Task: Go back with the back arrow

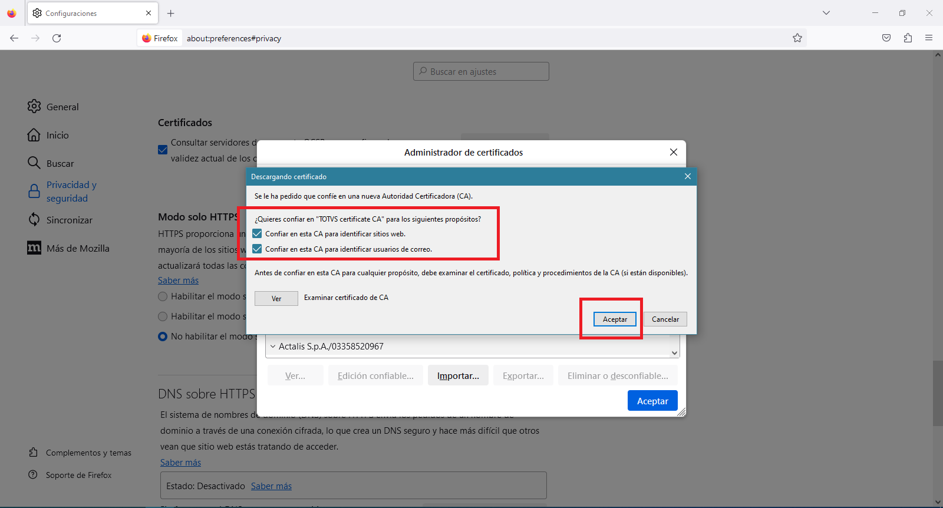Action: click(x=14, y=38)
